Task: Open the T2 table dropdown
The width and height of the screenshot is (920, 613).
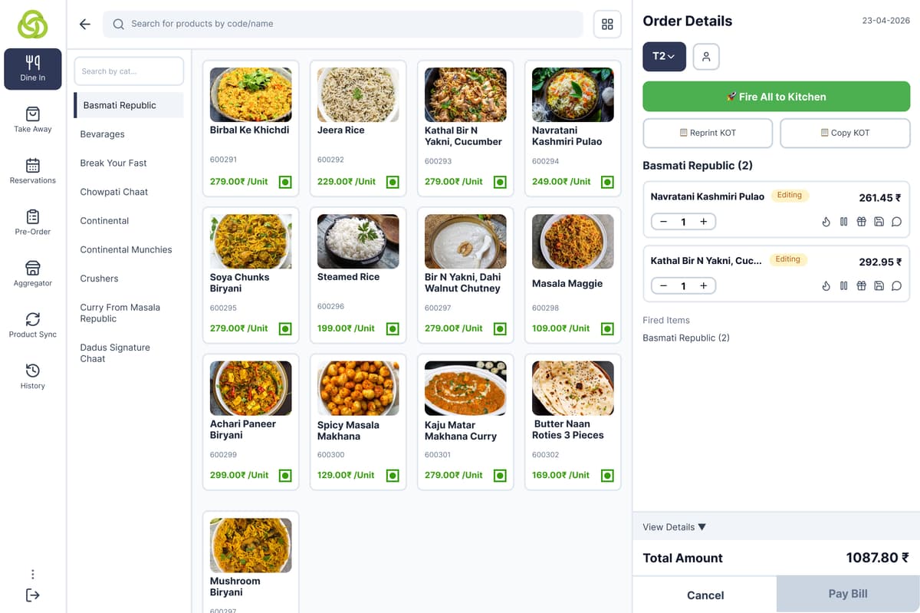Action: point(664,57)
